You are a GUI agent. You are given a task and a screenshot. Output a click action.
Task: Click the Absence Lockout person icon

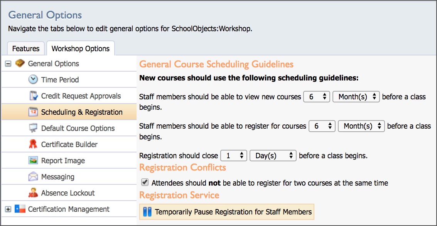click(x=33, y=193)
